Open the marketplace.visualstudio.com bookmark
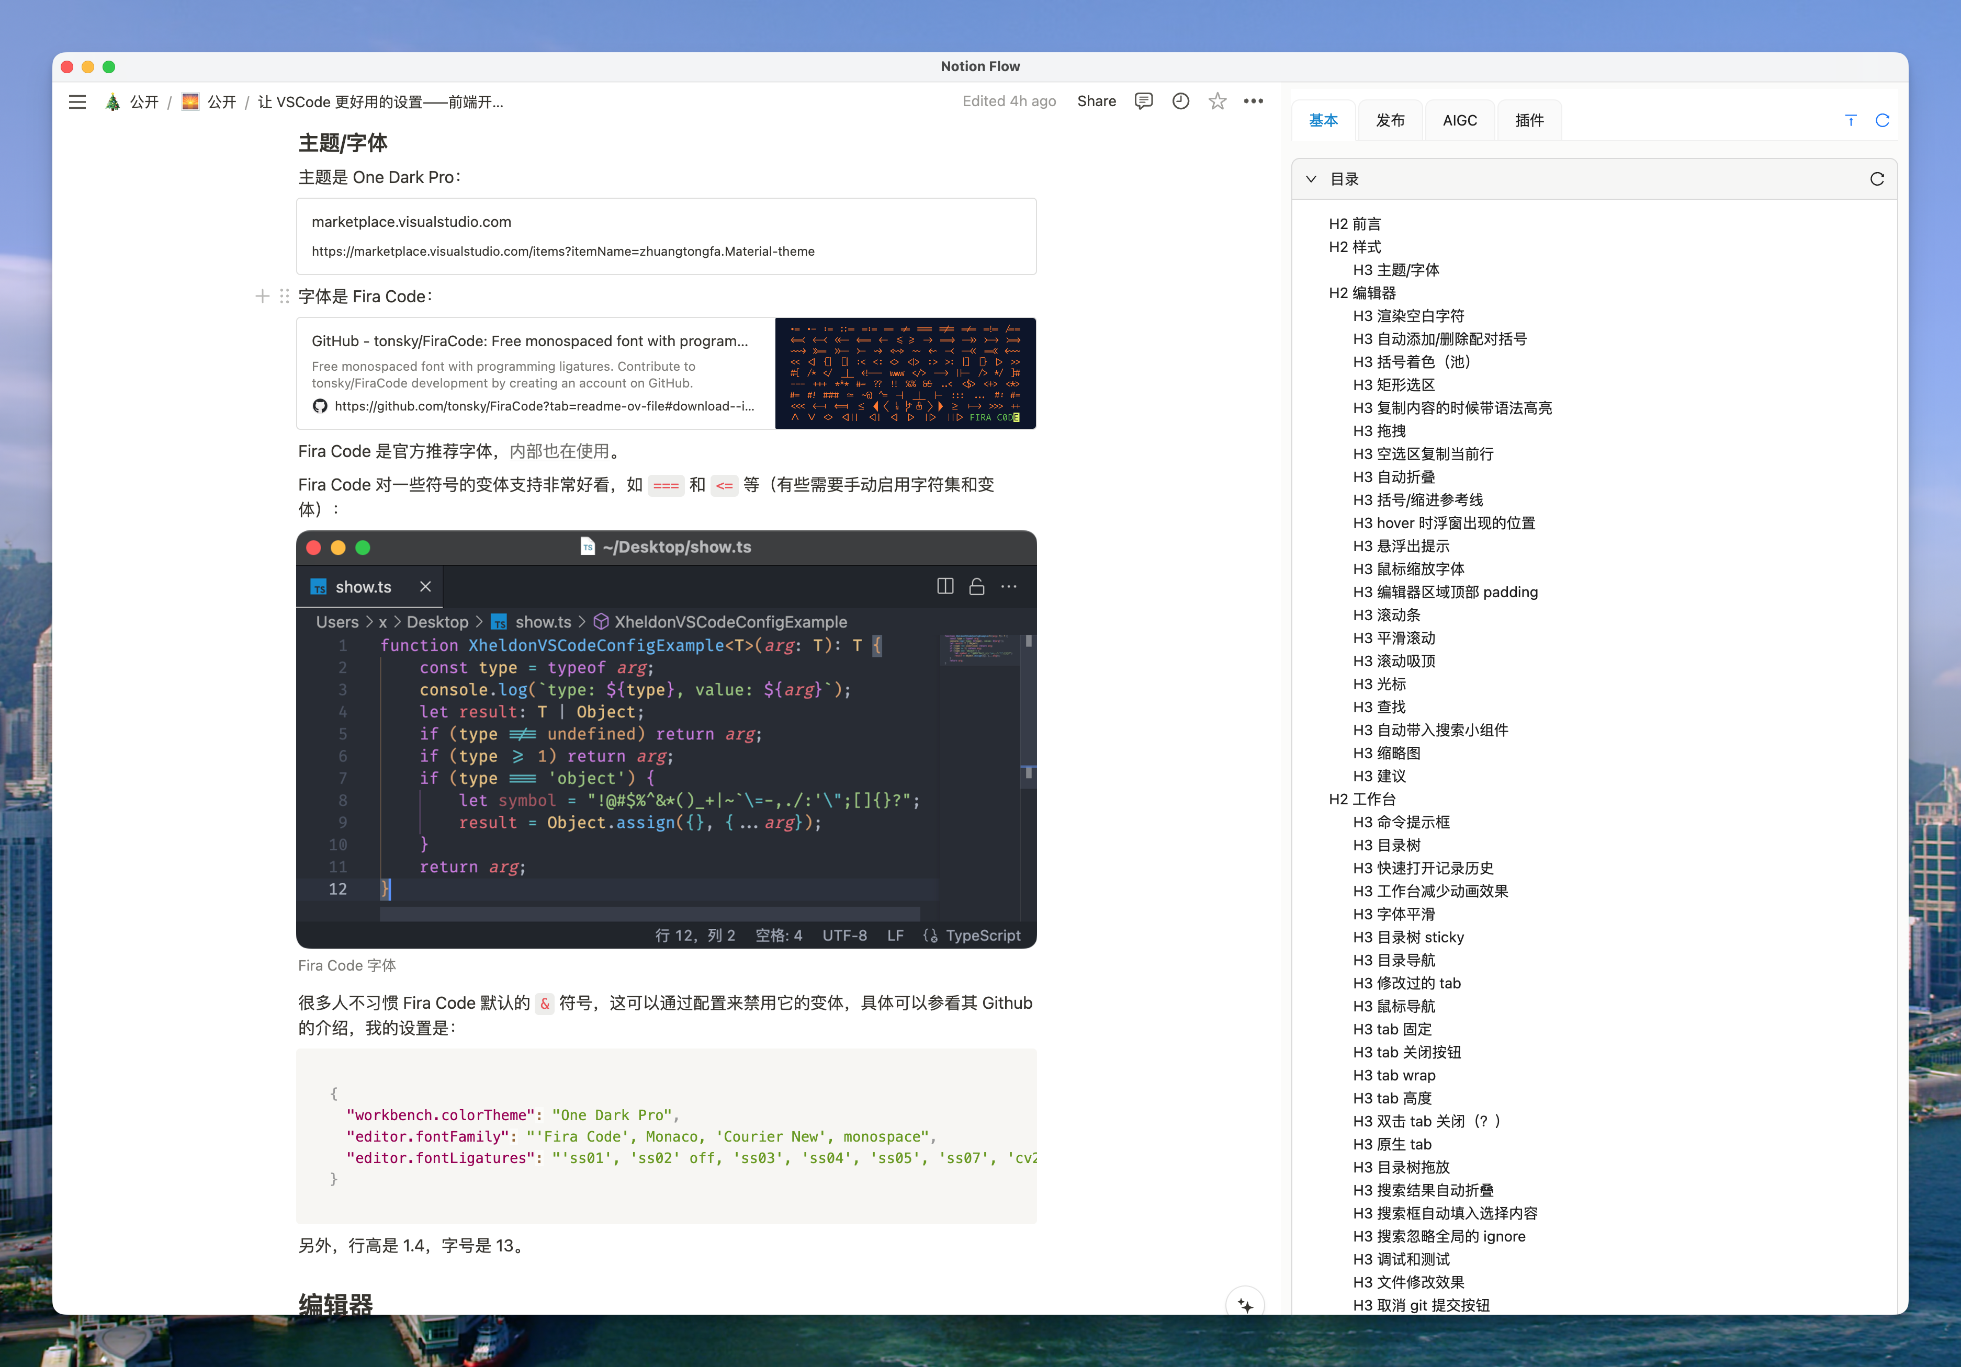Image resolution: width=1961 pixels, height=1367 pixels. (666, 236)
